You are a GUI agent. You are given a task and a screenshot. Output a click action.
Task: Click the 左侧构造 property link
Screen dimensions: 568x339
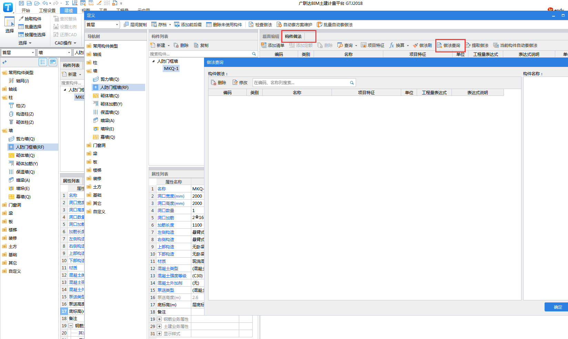166,232
